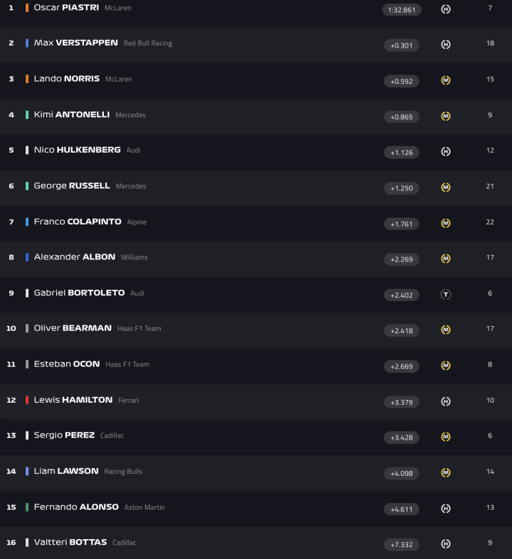This screenshot has height=559, width=512.
Task: Click hard tyre icon in Bottas's row
Action: click(445, 543)
